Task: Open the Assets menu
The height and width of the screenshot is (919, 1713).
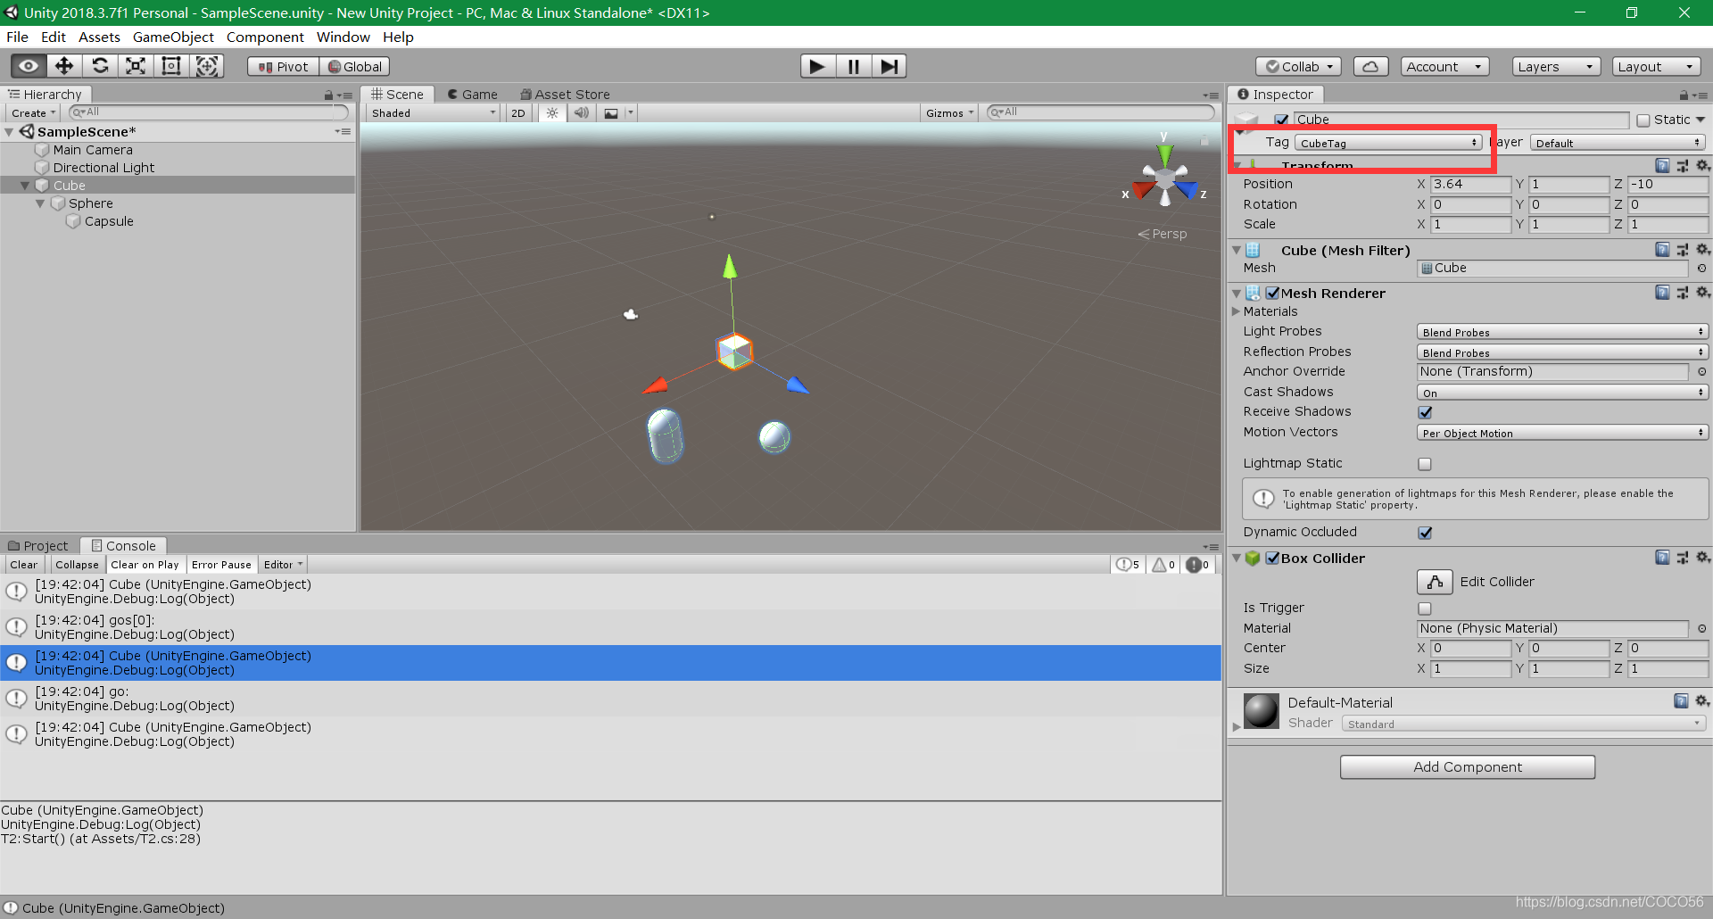Action: tap(99, 37)
